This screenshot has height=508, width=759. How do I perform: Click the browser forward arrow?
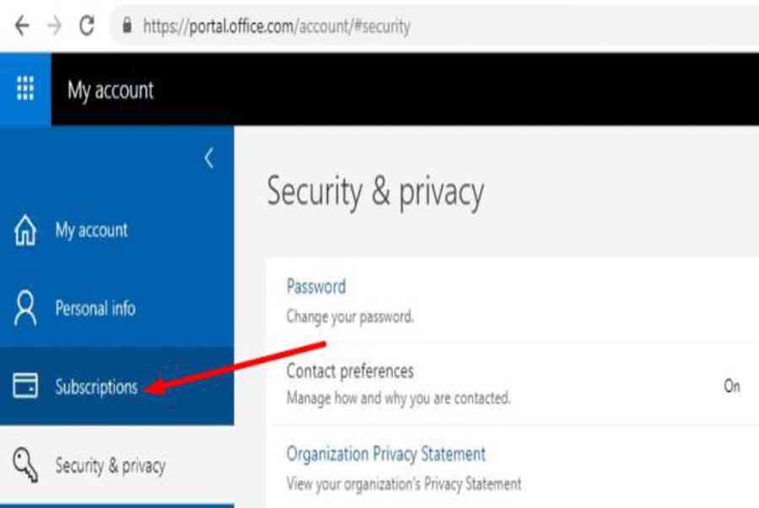point(54,25)
